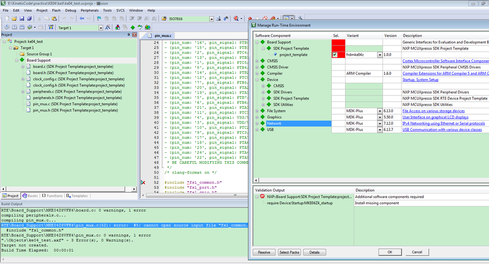
Task: Select pin_mux.h in the Project tree
Action: click(75, 110)
